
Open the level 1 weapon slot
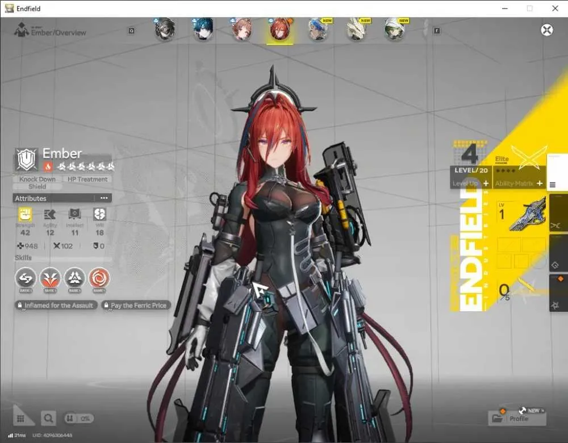click(521, 215)
